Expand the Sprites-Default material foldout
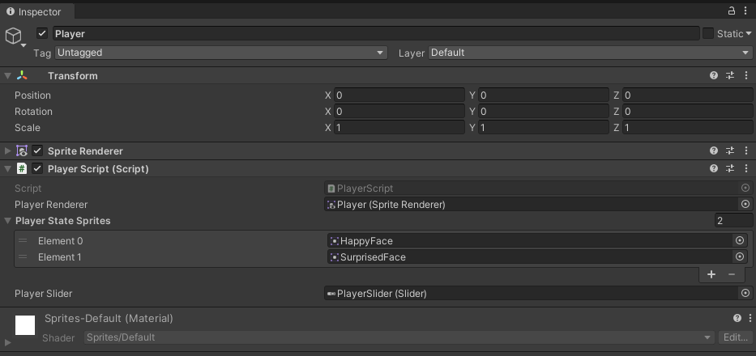Viewport: 756px width, 356px height. point(7,342)
